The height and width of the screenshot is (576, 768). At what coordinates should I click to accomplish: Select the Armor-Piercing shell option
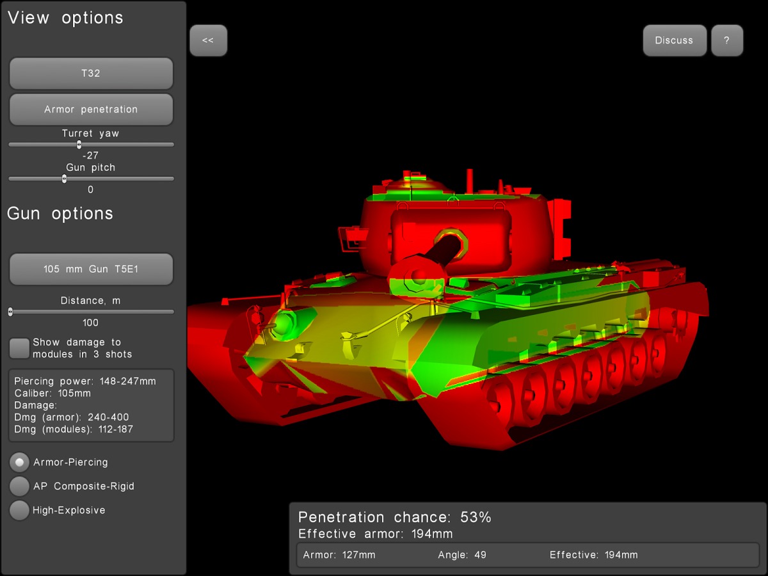(x=20, y=462)
